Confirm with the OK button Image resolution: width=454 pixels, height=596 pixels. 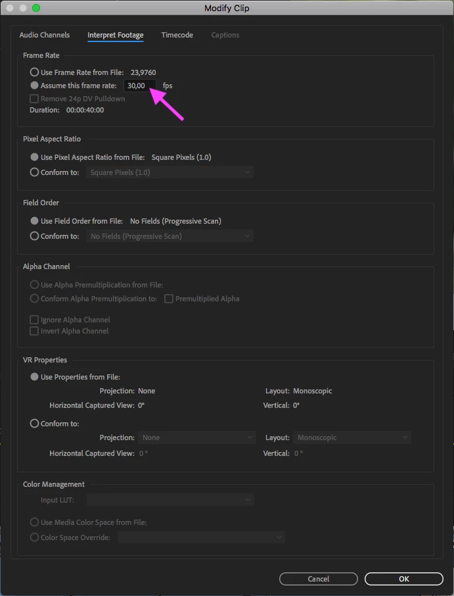pos(404,578)
